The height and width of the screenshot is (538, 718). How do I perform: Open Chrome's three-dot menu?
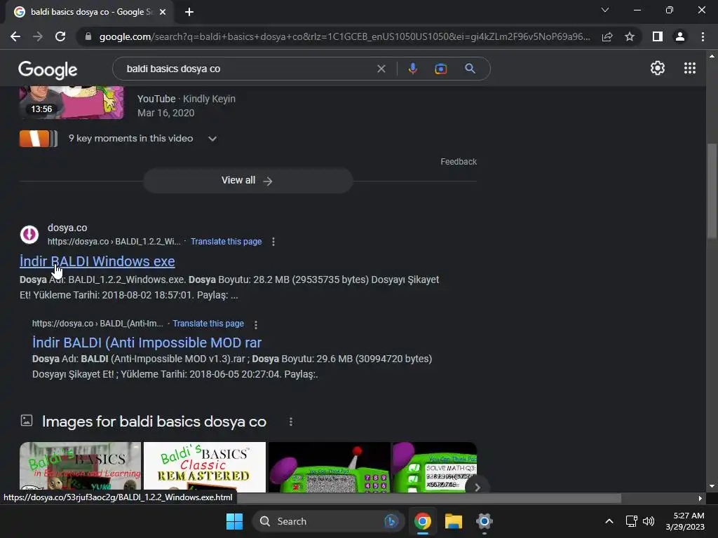703,36
